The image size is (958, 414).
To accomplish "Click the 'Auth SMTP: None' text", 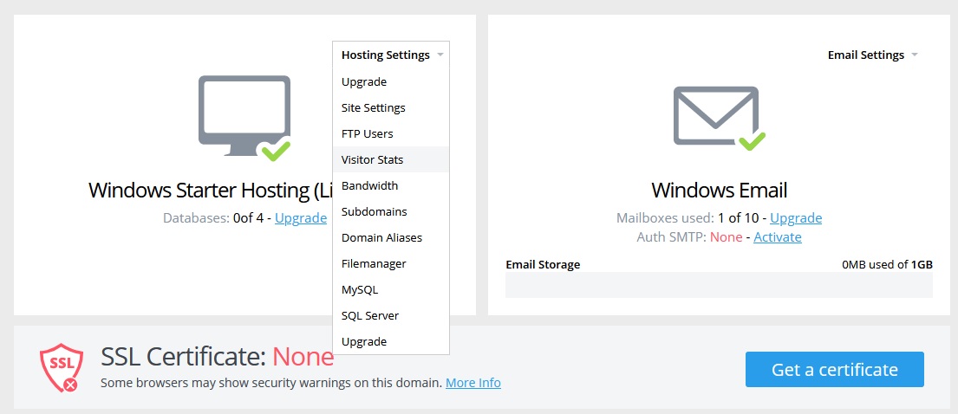I will click(x=689, y=237).
